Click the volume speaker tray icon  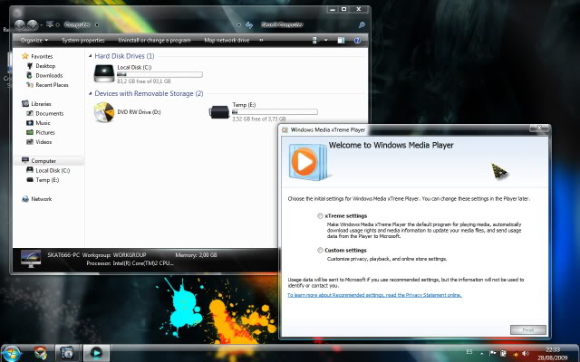tap(525, 354)
